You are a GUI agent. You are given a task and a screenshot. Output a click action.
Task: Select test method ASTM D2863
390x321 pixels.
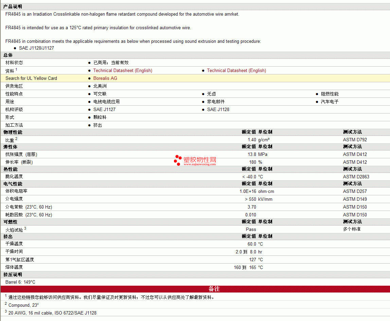coord(356,177)
